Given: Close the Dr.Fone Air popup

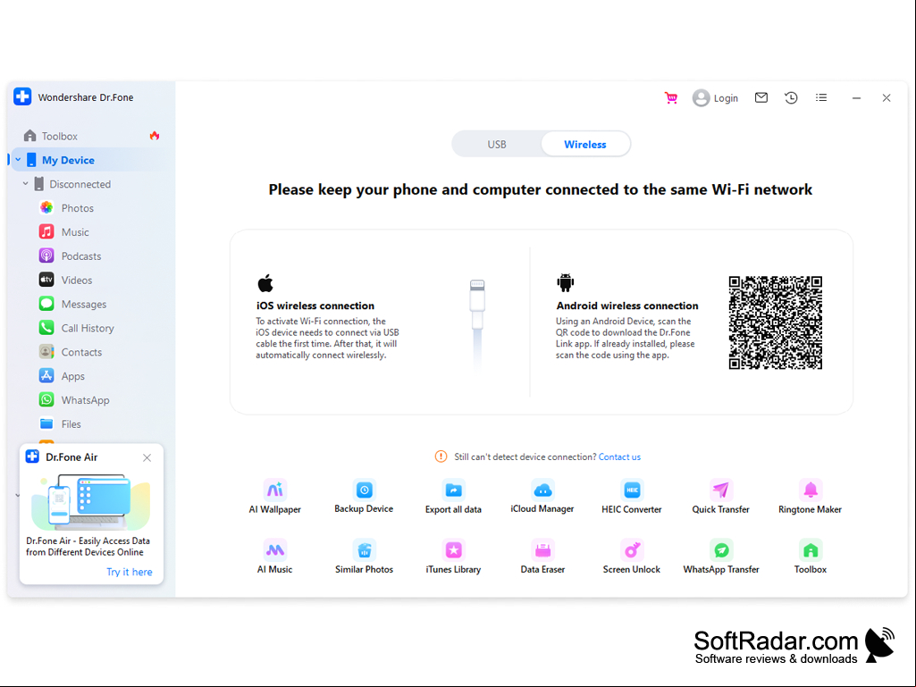Looking at the screenshot, I should pos(147,458).
